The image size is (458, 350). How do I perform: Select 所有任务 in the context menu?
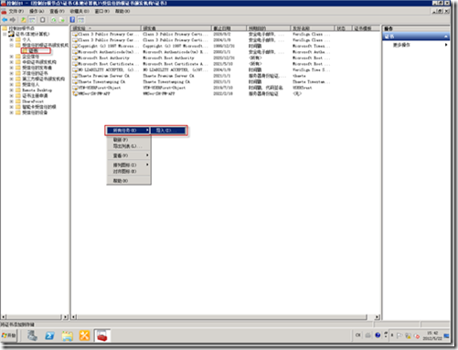(x=128, y=131)
